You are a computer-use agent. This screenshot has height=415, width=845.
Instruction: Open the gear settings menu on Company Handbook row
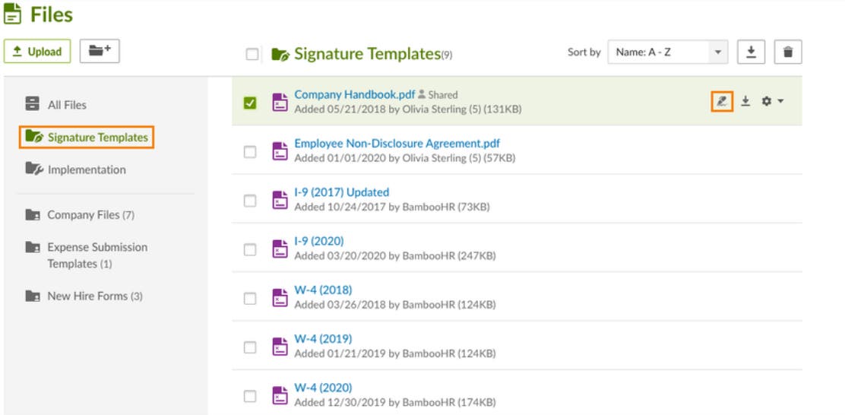click(772, 101)
